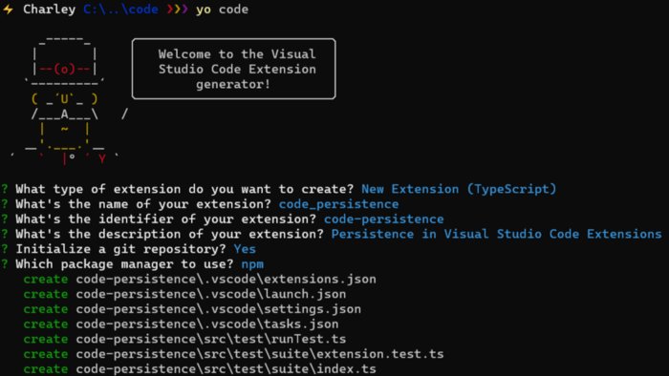Screen dimensions: 669x376
Task: Click the 'Welcome to the Visual Studio Code Extension generator!' box
Action: [x=234, y=69]
